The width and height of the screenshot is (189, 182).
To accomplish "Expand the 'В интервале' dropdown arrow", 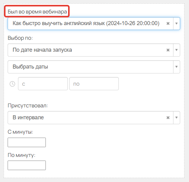I will (x=176, y=117).
